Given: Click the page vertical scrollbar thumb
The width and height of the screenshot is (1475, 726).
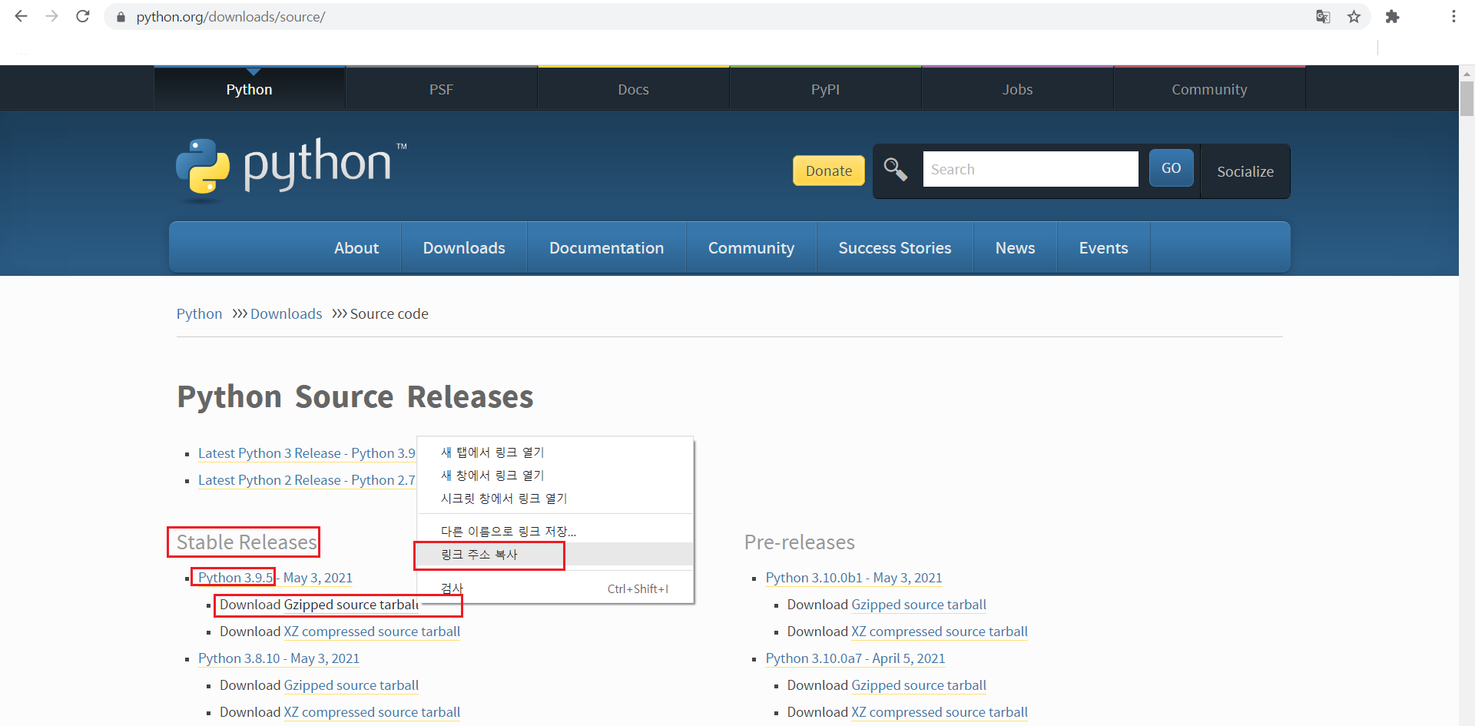Looking at the screenshot, I should coord(1467,98).
